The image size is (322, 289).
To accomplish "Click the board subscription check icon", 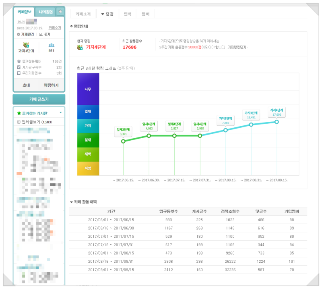I will point(19,67).
